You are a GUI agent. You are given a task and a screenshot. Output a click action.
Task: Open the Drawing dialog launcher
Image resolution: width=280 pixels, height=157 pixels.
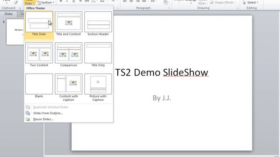tap(238, 8)
